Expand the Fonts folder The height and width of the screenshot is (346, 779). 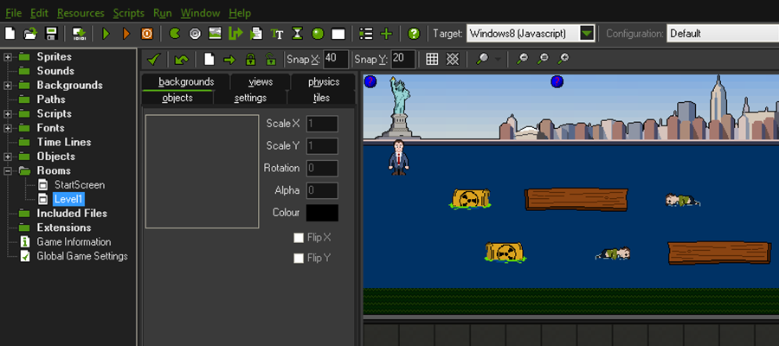pyautogui.click(x=8, y=128)
